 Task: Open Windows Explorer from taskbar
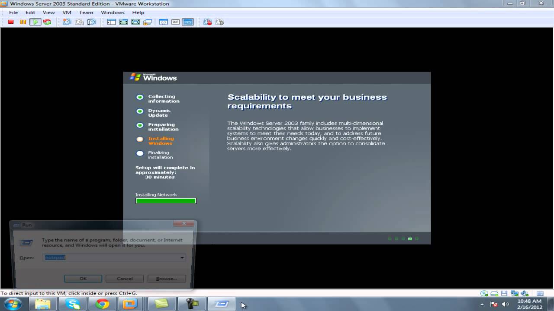(x=42, y=304)
